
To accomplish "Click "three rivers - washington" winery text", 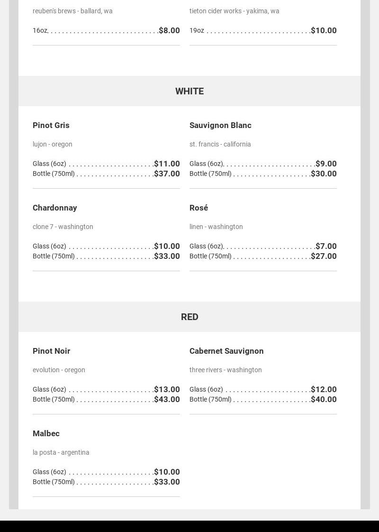I will click(226, 370).
